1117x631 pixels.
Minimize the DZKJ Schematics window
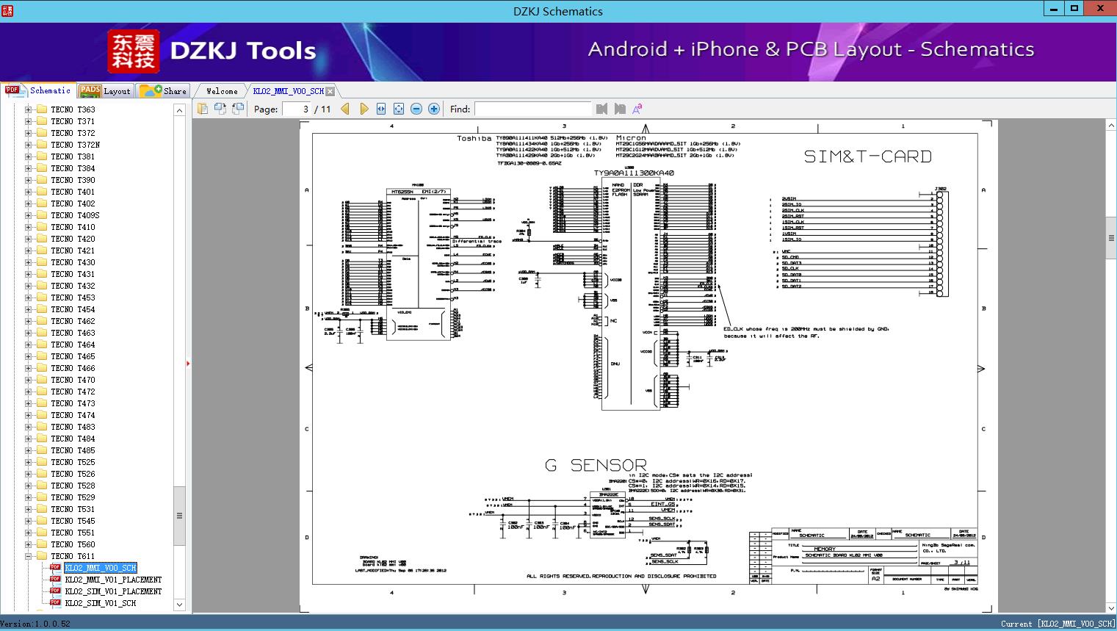tap(1055, 8)
